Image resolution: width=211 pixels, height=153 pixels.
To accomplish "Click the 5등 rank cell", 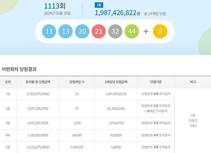I will tap(8, 147).
